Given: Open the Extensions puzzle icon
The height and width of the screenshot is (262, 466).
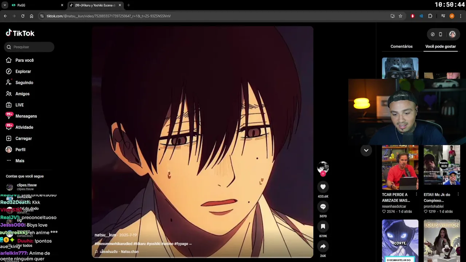Looking at the screenshot, I should [x=430, y=16].
